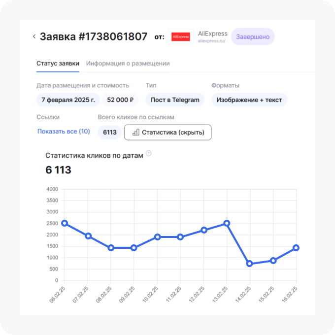Click the 52 000 ₽ price chip
This screenshot has height=335, width=335.
[x=120, y=100]
